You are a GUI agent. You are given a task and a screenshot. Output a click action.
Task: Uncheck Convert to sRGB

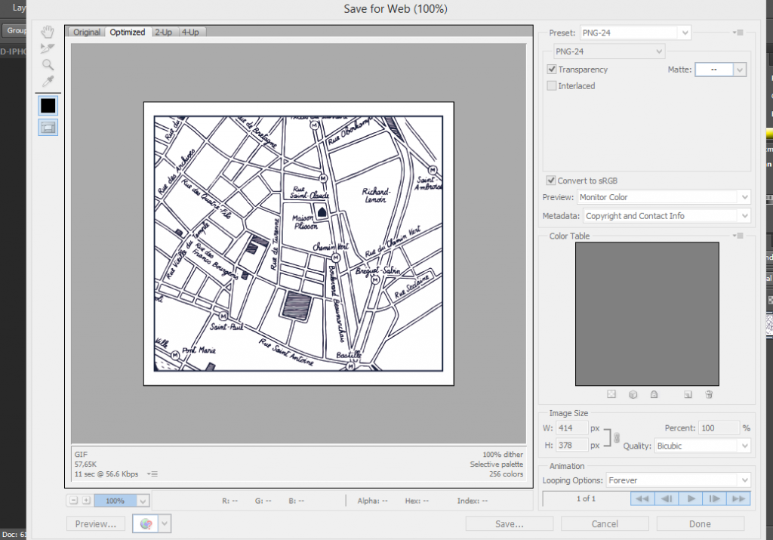point(552,181)
